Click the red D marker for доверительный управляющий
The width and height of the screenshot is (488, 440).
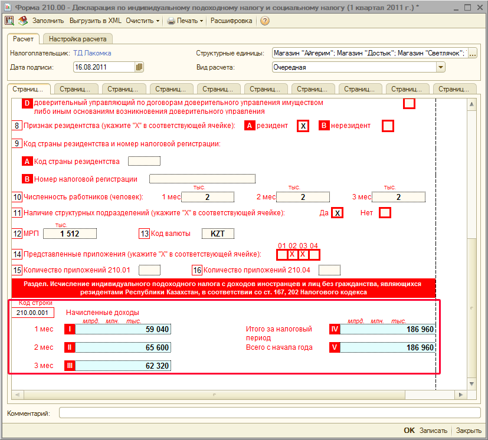27,103
